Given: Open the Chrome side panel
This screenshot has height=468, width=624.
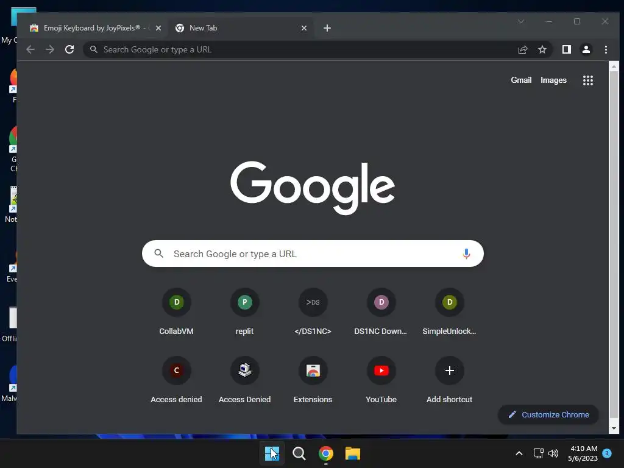Looking at the screenshot, I should [x=566, y=49].
